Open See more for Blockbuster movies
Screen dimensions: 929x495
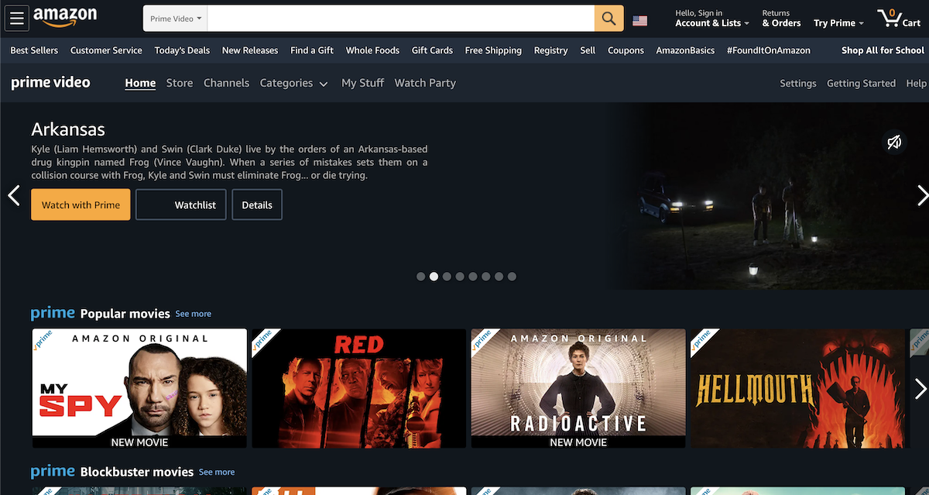(217, 472)
